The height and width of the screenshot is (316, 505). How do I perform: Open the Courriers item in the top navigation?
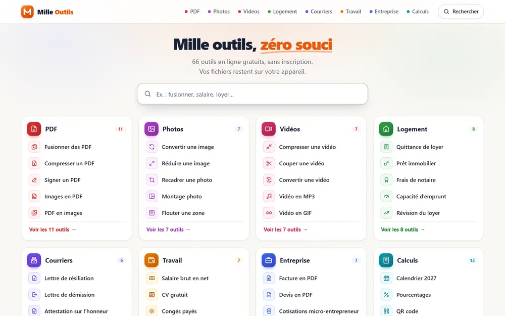tap(319, 12)
